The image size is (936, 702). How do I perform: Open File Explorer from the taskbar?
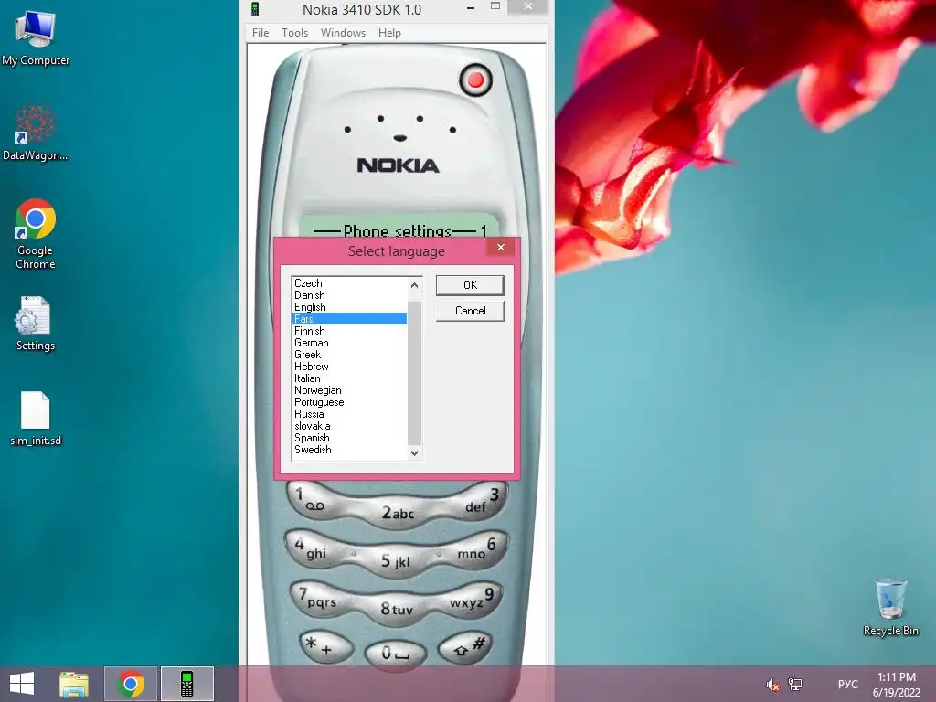point(74,684)
